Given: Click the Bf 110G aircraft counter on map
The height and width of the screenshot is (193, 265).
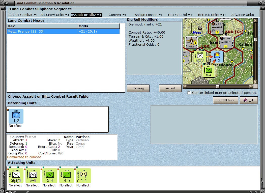Looking at the screenshot, I should coord(226,42).
